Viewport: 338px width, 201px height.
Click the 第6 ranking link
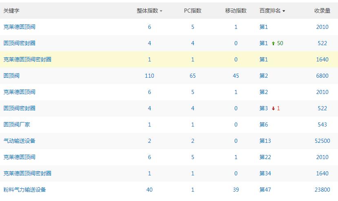[263, 125]
